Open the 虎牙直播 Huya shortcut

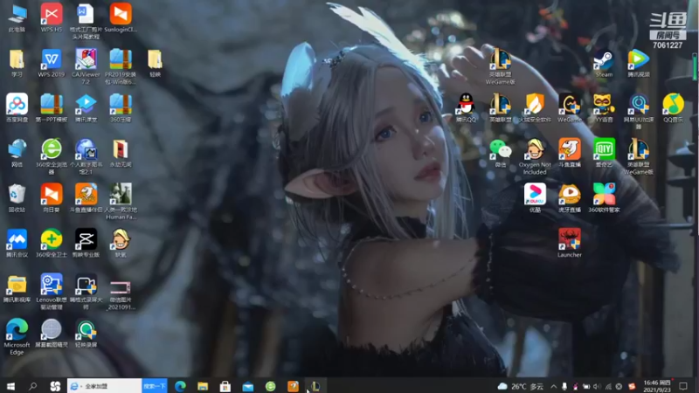[570, 198]
